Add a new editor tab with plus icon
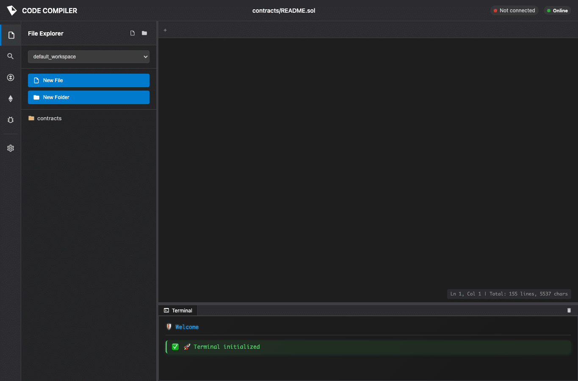The image size is (578, 381). 165,30
